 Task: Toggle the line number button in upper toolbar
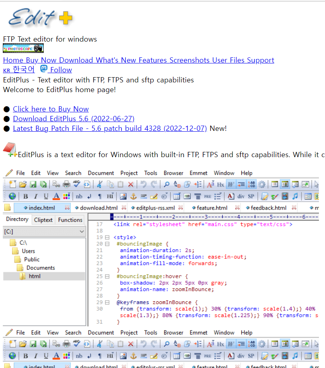pyautogui.click(x=251, y=185)
